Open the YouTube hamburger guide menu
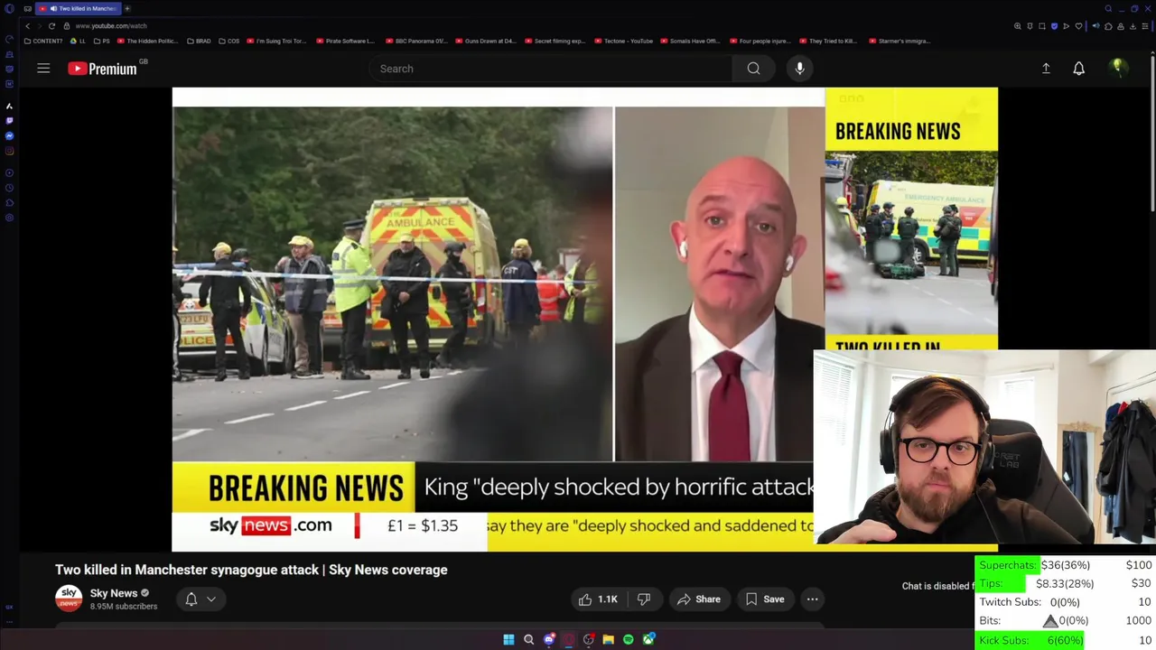 pyautogui.click(x=43, y=69)
